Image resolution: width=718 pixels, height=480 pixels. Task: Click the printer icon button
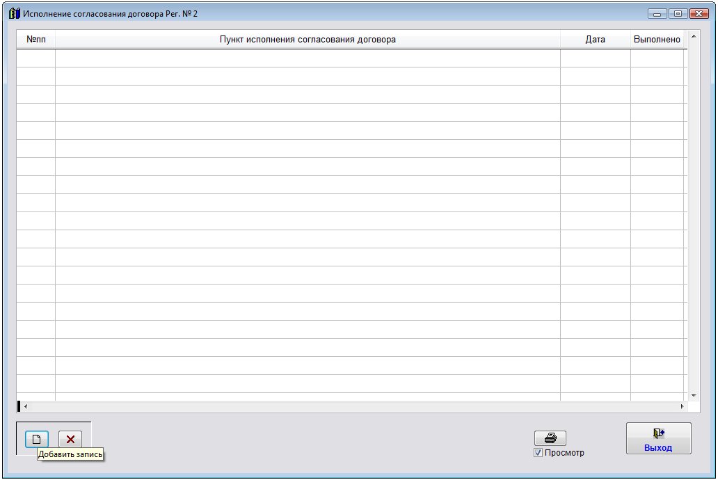(x=550, y=438)
